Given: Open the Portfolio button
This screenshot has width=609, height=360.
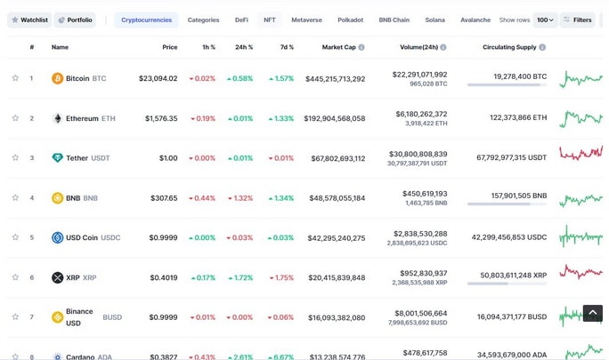Looking at the screenshot, I should tap(75, 20).
